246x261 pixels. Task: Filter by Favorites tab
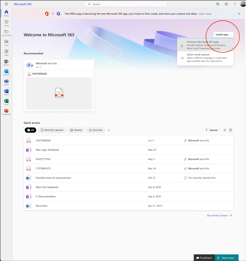pyautogui.click(x=96, y=130)
